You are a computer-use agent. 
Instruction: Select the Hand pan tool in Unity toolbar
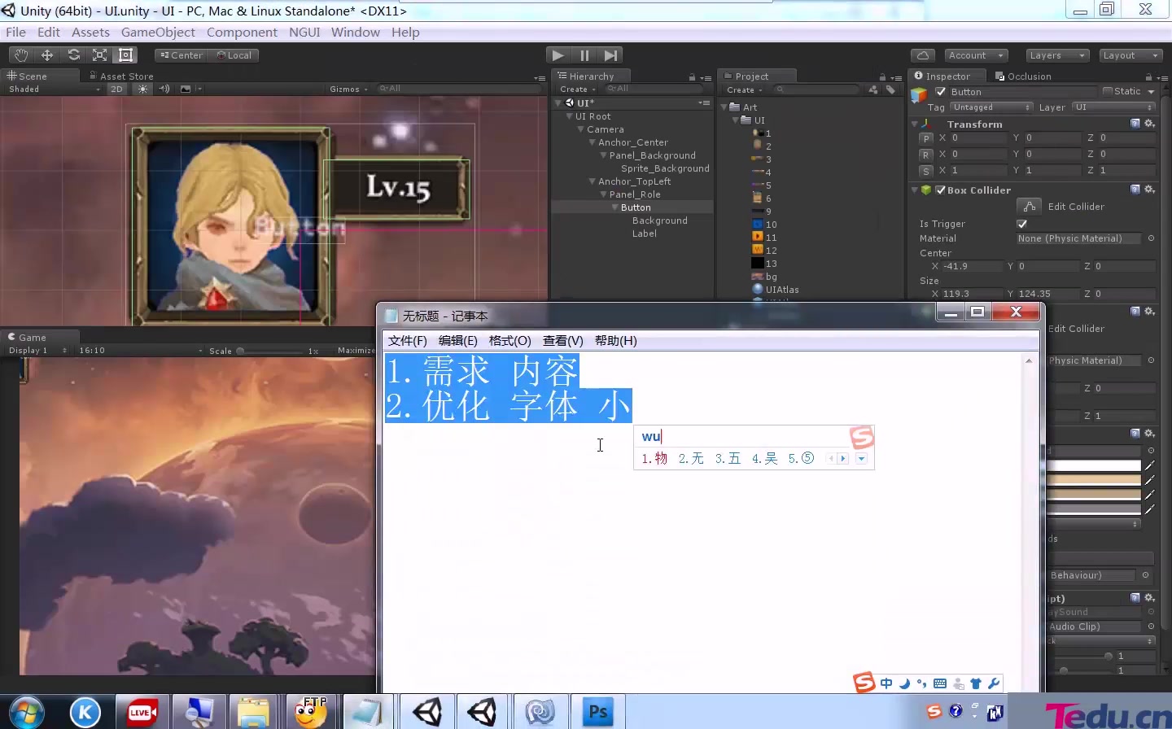(20, 55)
